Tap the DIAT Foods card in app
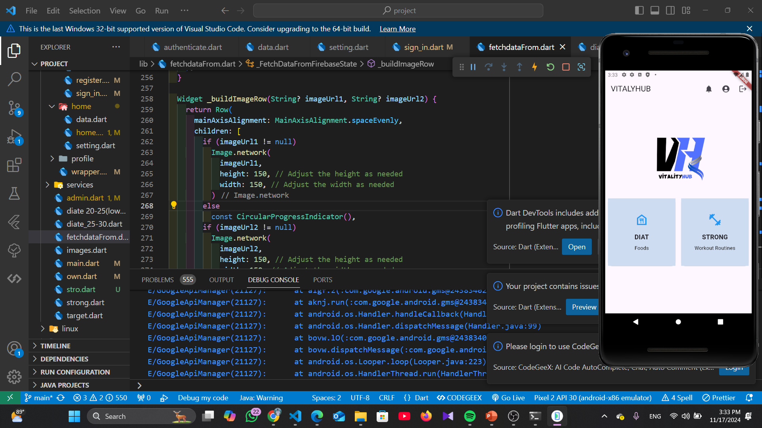 (x=641, y=232)
